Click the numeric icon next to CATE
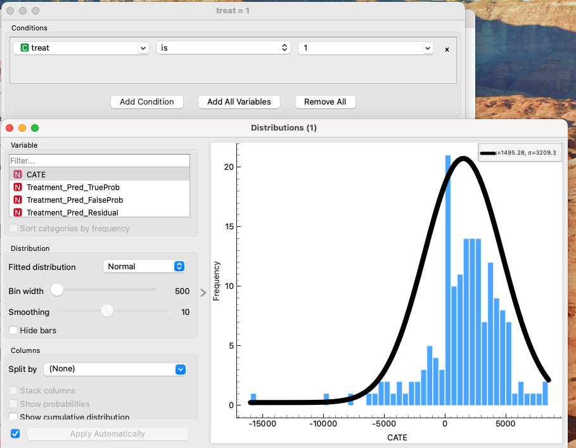 point(18,174)
